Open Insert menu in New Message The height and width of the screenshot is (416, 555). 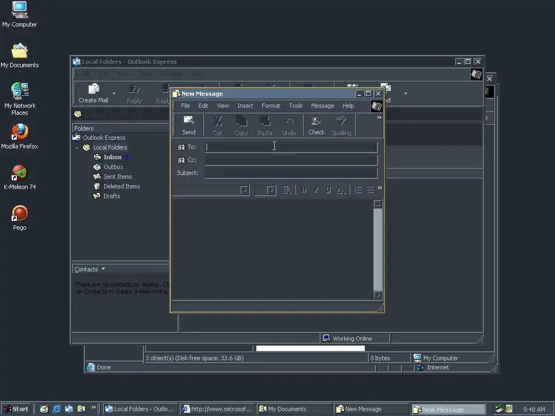(245, 106)
